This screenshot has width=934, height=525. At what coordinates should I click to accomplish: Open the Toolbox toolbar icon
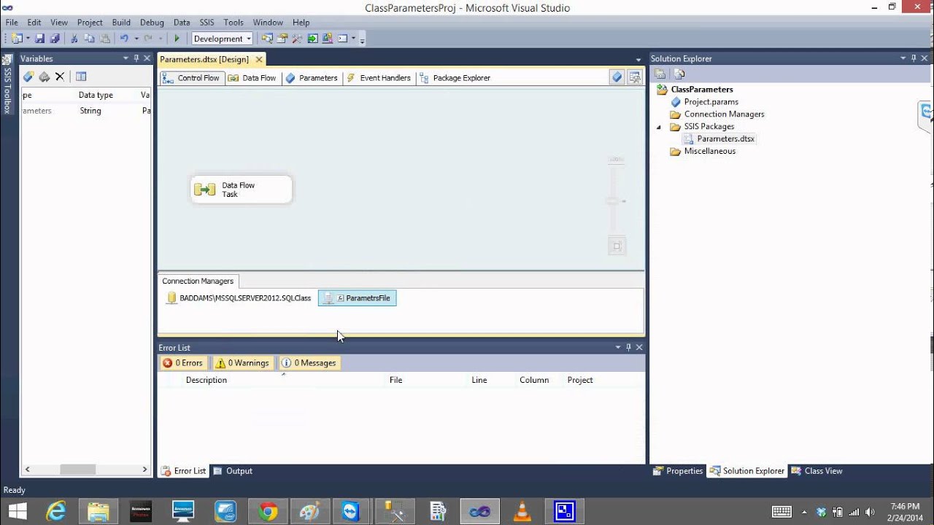click(297, 39)
